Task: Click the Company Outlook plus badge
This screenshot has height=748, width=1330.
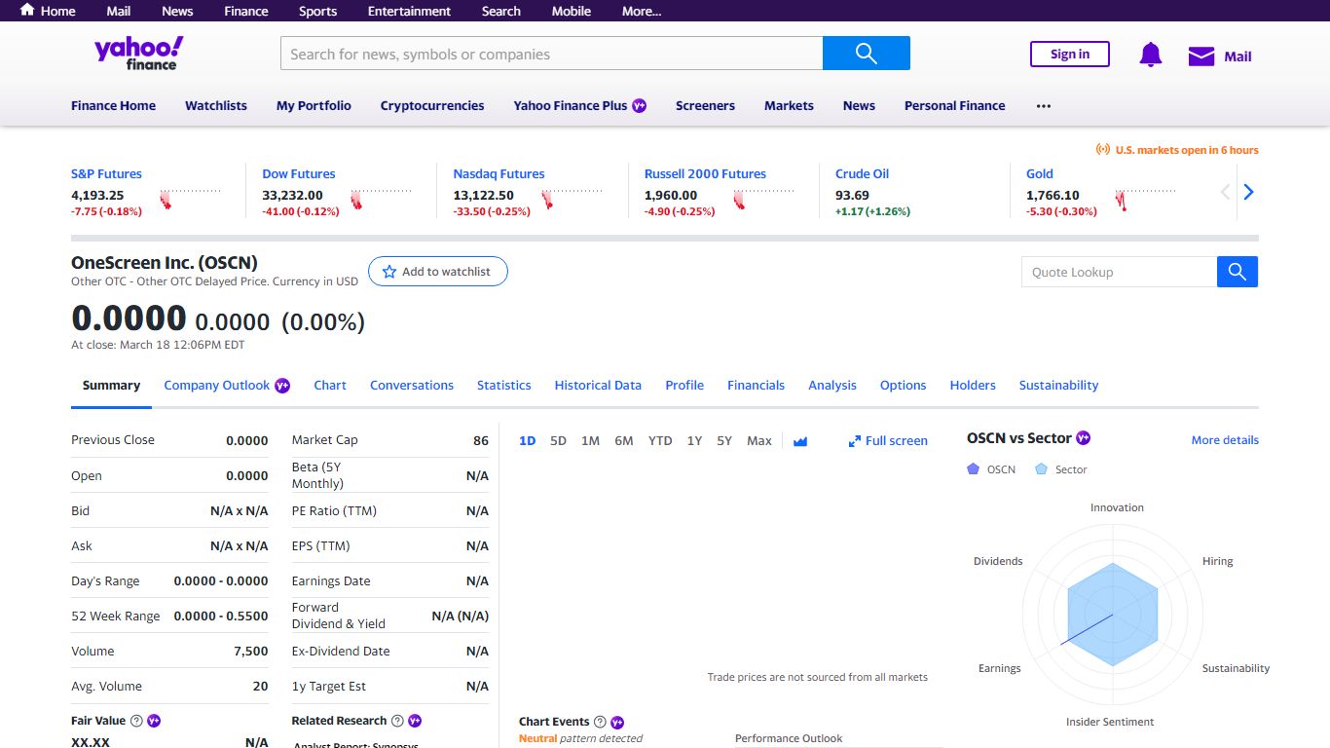Action: (282, 385)
